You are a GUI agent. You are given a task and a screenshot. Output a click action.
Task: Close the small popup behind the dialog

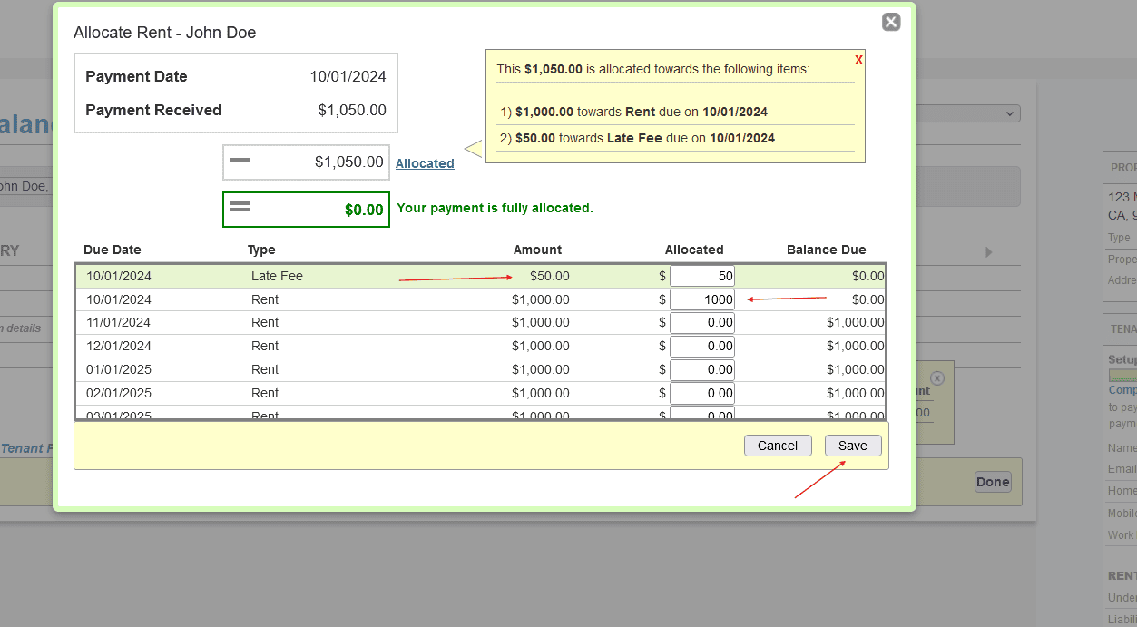click(937, 378)
